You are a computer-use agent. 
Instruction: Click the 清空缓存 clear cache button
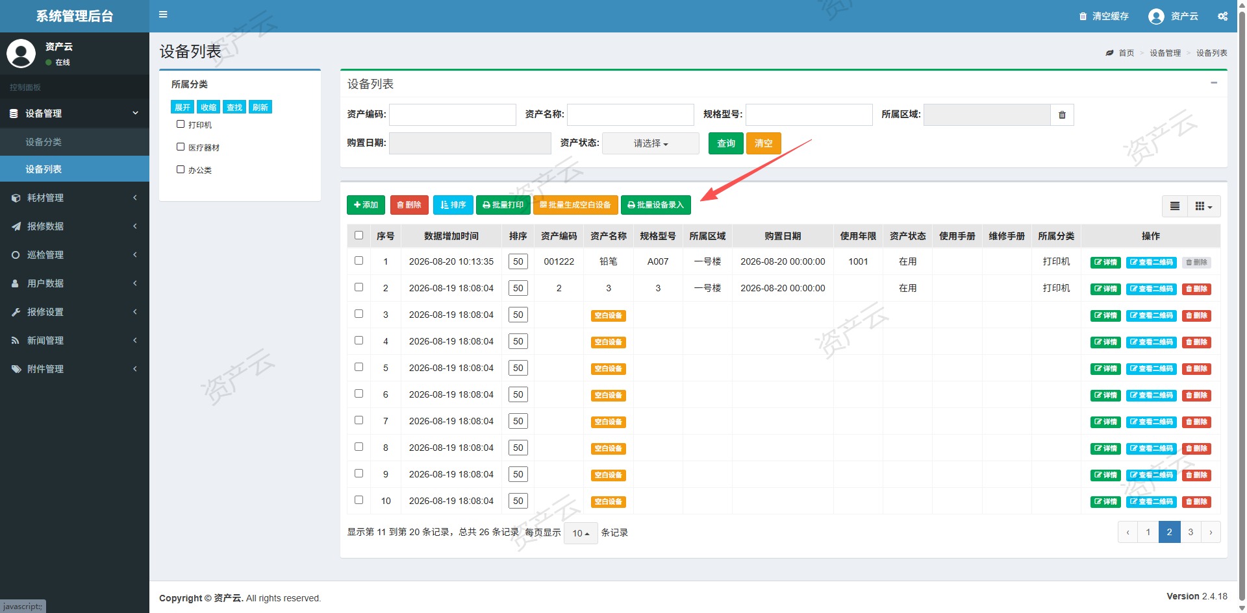click(1104, 16)
